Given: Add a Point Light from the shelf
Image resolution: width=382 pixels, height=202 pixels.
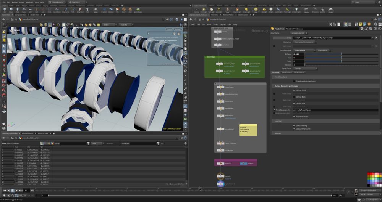Looking at the screenshot, I should [204, 10].
